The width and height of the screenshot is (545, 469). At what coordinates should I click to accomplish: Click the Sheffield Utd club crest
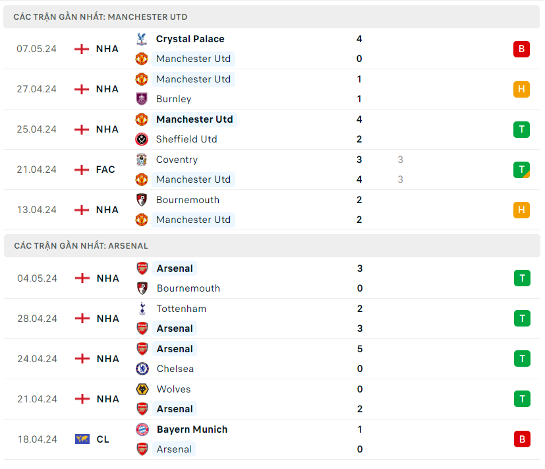(x=142, y=139)
